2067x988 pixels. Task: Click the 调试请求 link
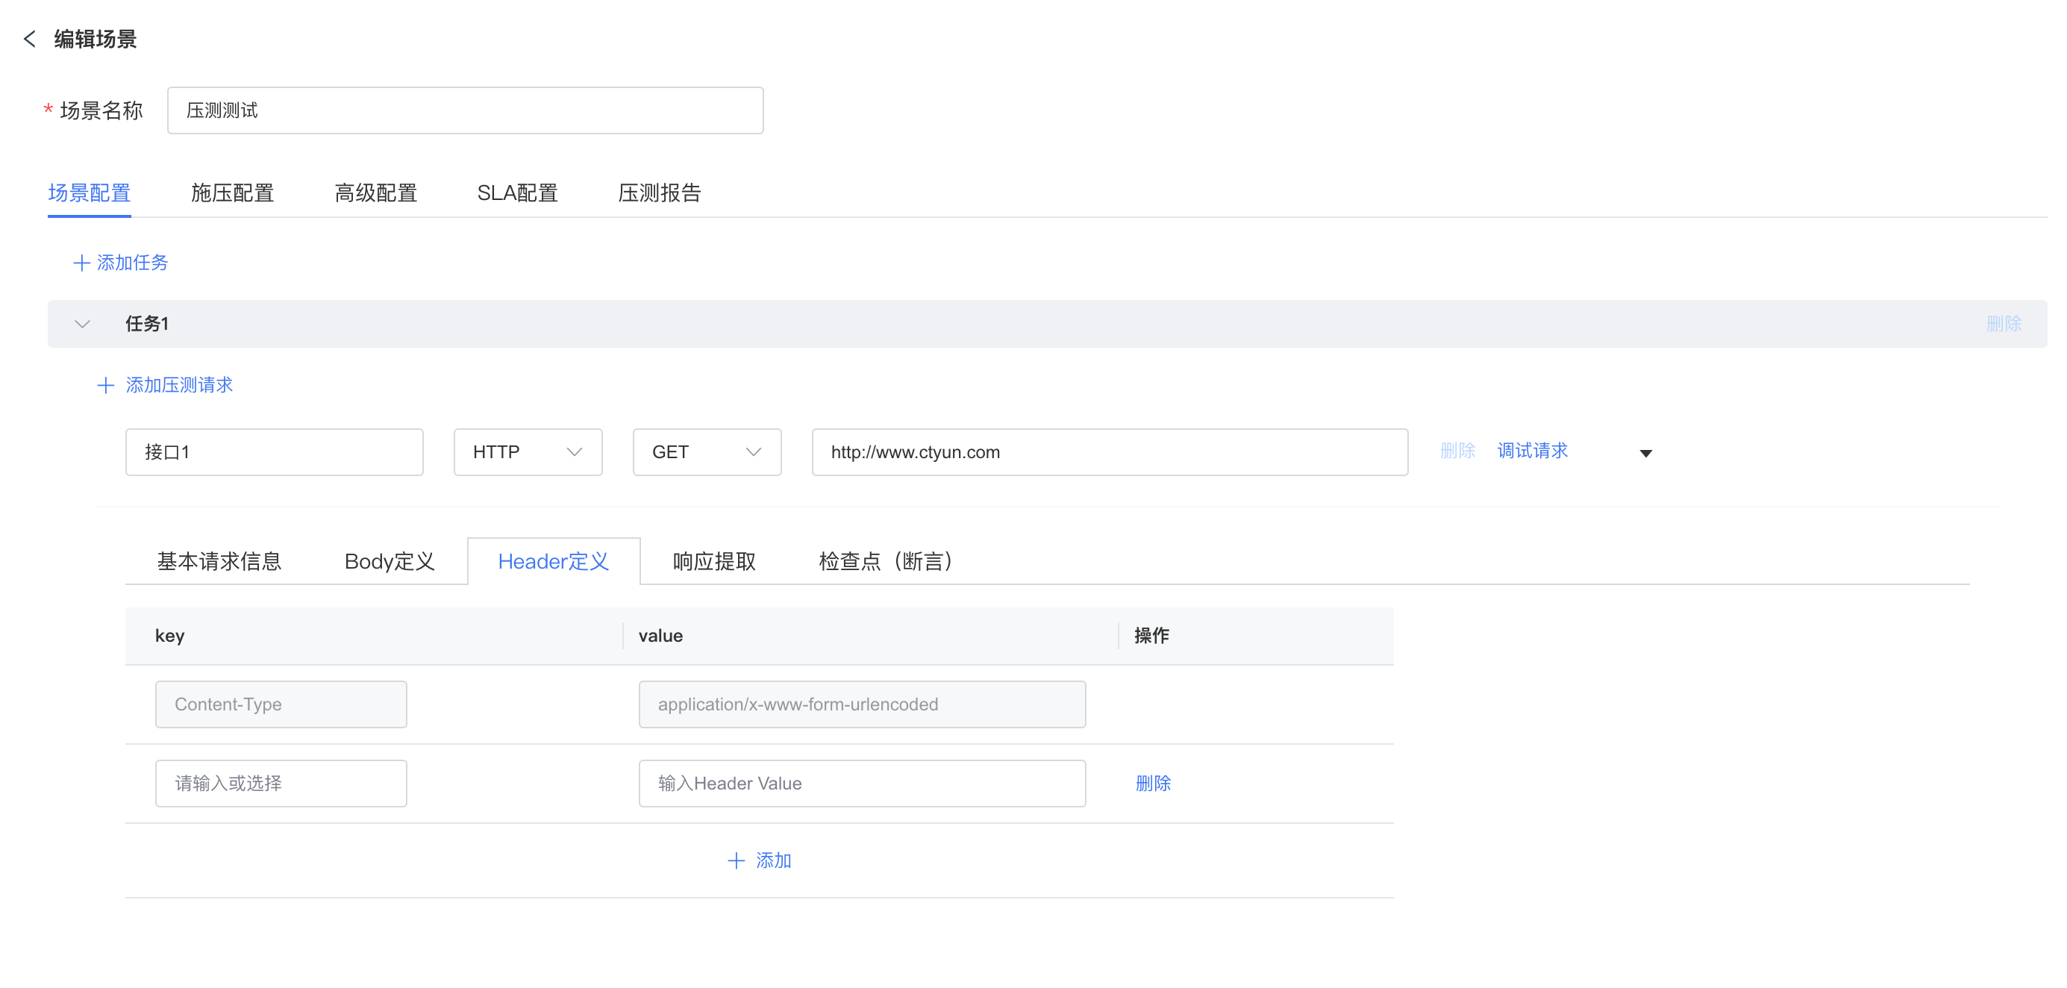coord(1532,451)
